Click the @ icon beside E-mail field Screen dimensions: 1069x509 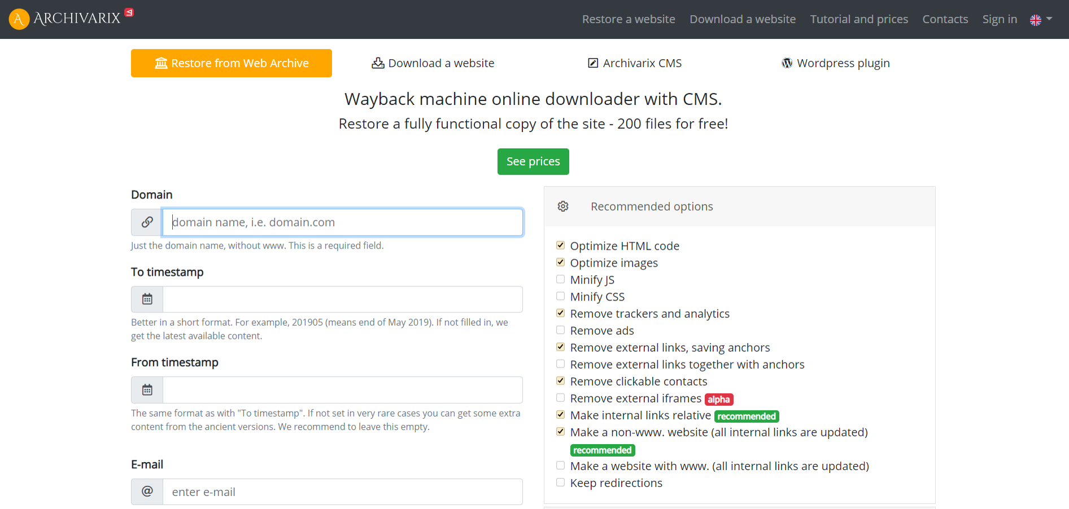pyautogui.click(x=147, y=492)
